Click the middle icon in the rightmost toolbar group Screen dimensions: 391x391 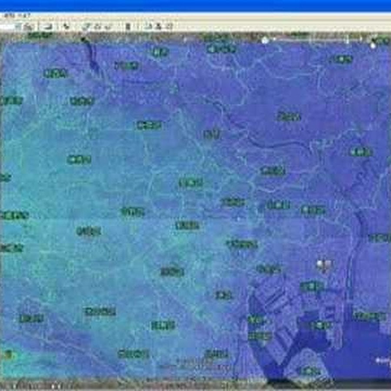tap(158, 26)
